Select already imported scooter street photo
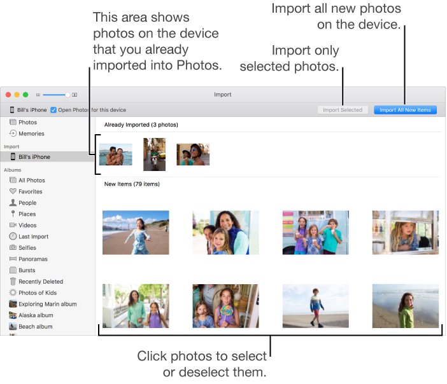This screenshot has width=447, height=384. [x=154, y=154]
